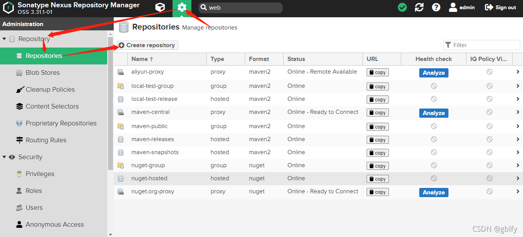523x237 pixels.
Task: Open aliyun-proxy row with right chevron
Action: (518, 72)
